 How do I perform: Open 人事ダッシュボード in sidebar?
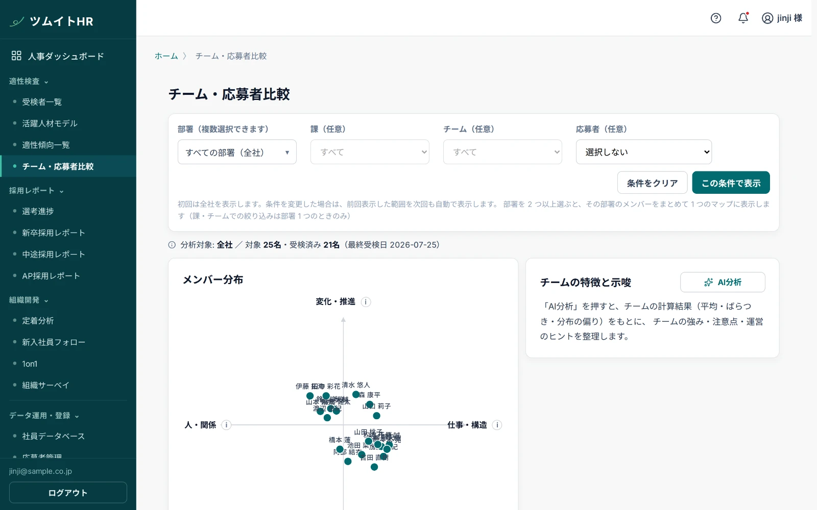tap(68, 56)
